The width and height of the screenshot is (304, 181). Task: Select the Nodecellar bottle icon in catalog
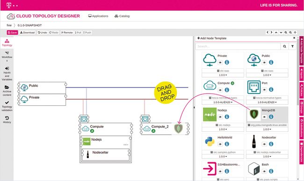click(254, 141)
